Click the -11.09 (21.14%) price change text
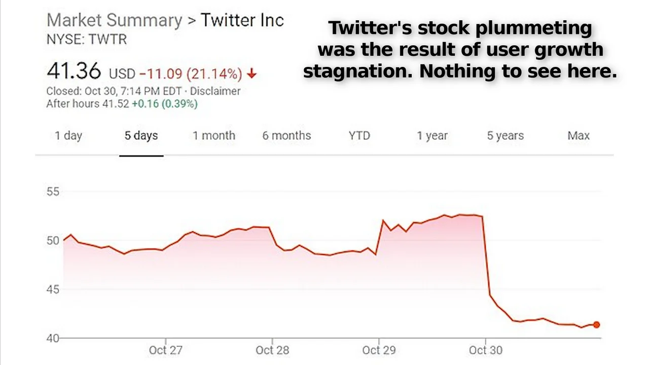 [x=191, y=74]
